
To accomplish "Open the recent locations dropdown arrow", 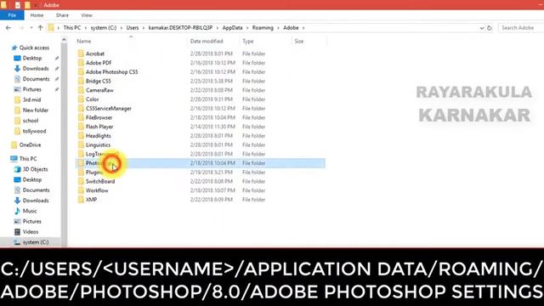I will 31,28.
